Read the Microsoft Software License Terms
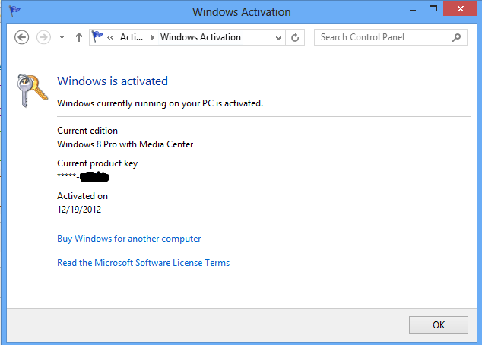Viewport: 482px width, 345px height. tap(143, 263)
